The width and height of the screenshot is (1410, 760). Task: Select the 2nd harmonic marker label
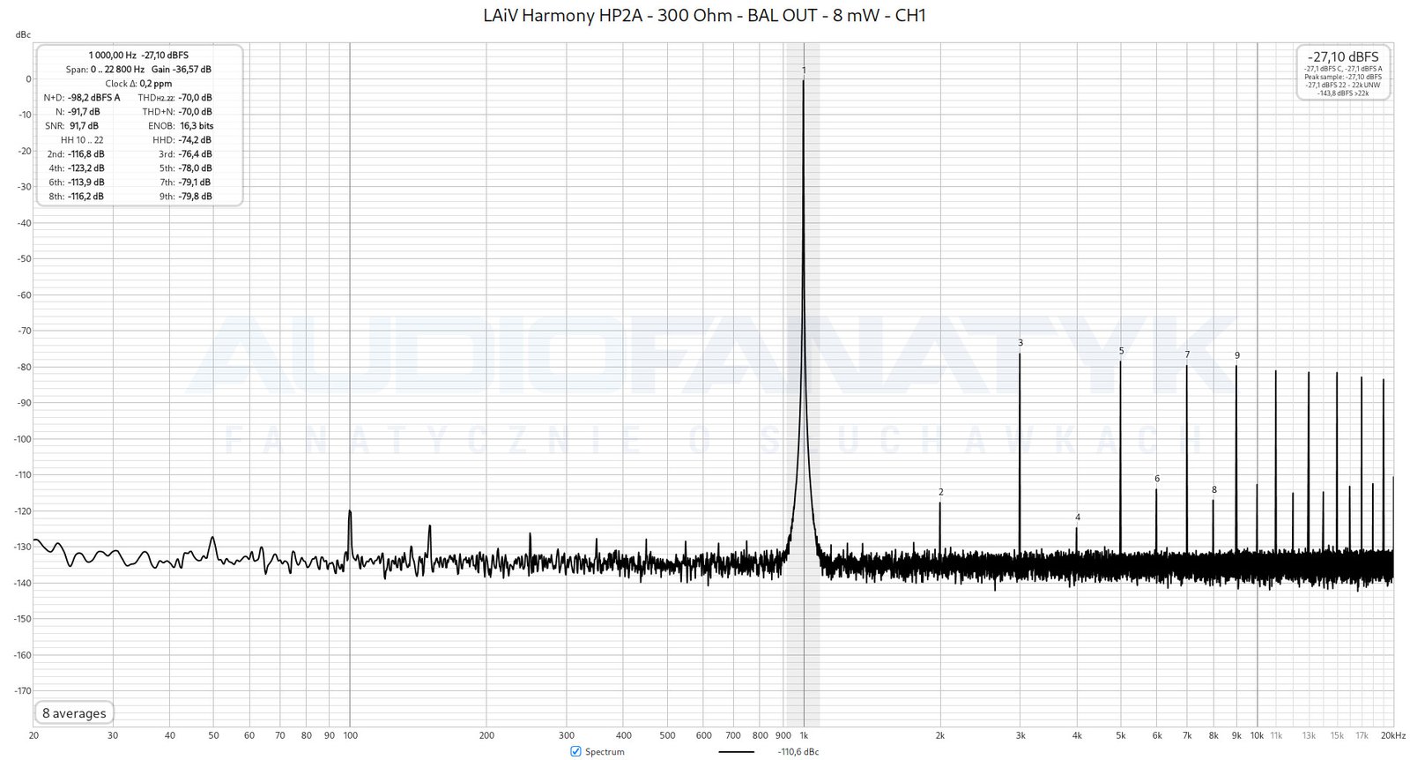pos(941,492)
